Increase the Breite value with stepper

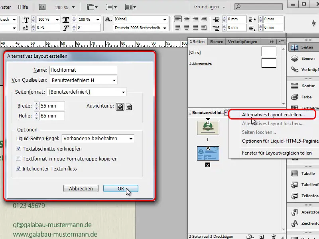tap(36, 104)
